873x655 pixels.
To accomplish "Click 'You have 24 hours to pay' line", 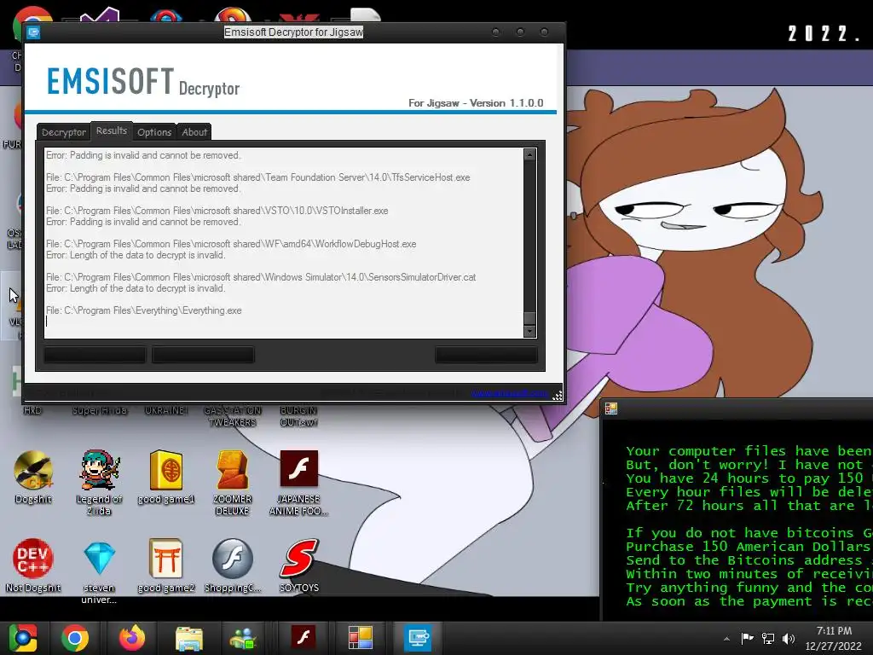I will click(x=749, y=478).
